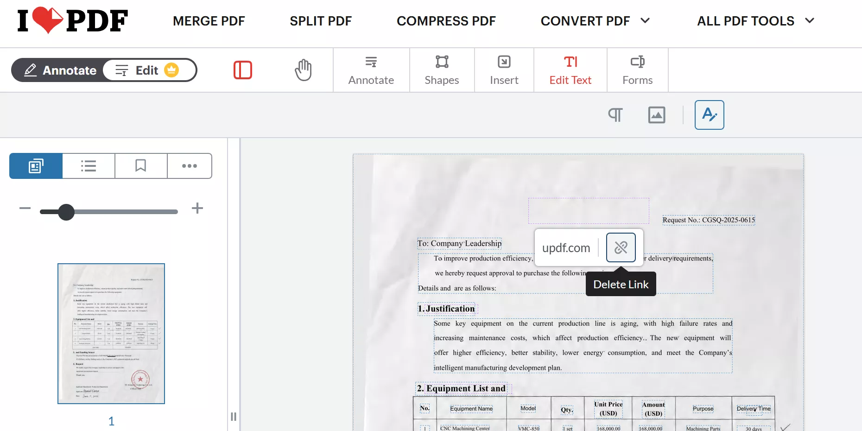Click the thumbnail size slider handle
Viewport: 862px width, 431px height.
66,212
